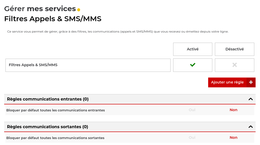Click the Désactivé column header
This screenshot has width=260, height=145.
234,49
